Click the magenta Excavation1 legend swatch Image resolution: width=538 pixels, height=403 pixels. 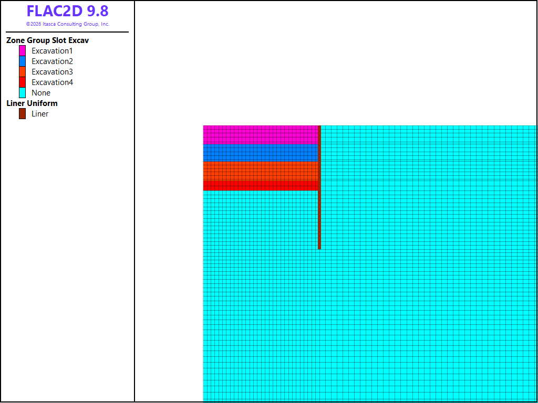22,51
